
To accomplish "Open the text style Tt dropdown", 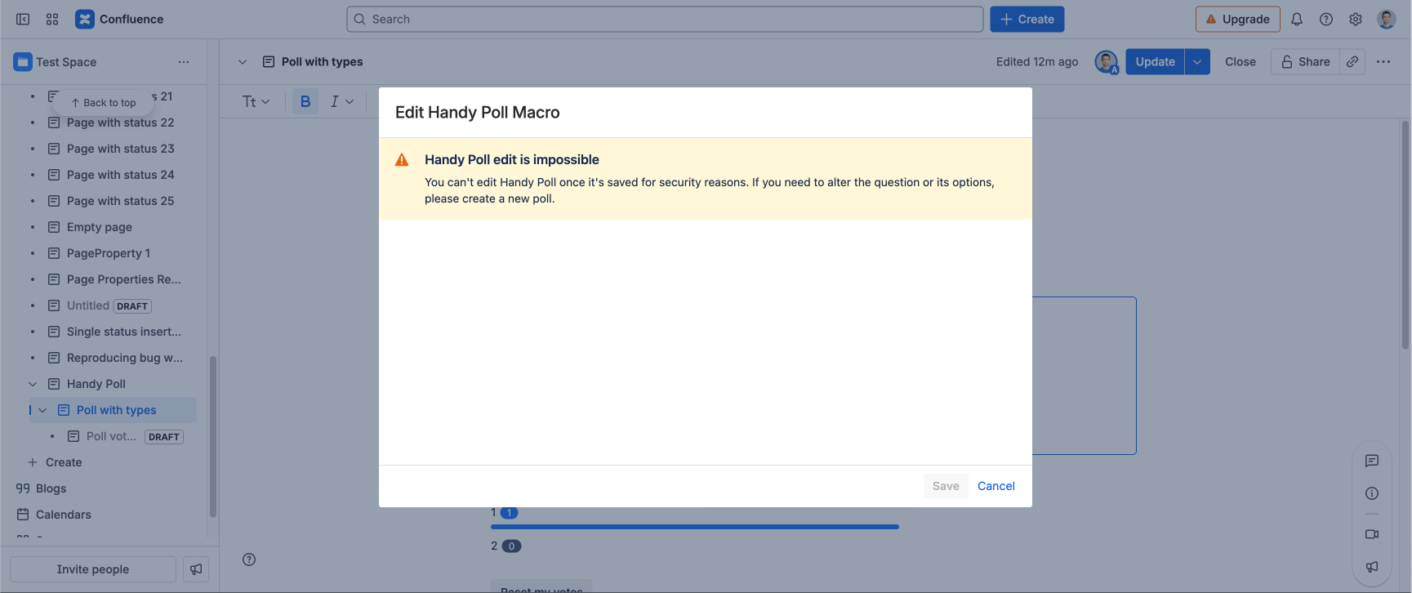I will coord(256,101).
